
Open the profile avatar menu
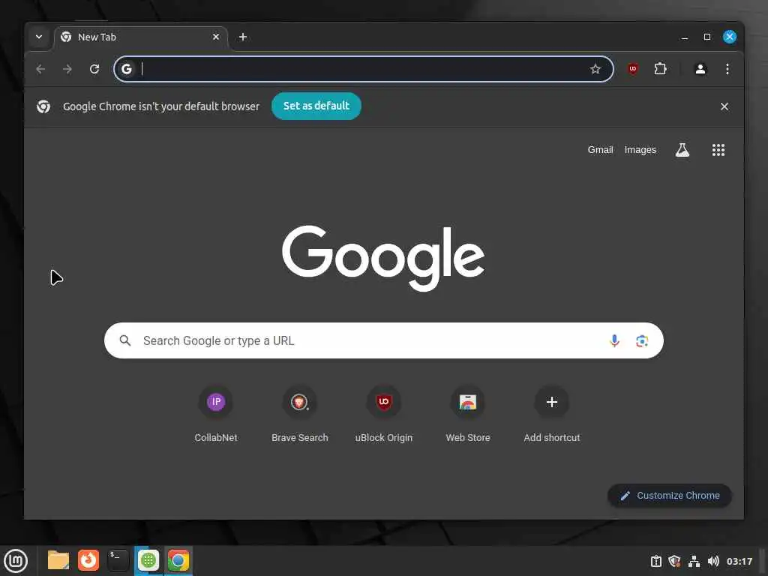(700, 69)
